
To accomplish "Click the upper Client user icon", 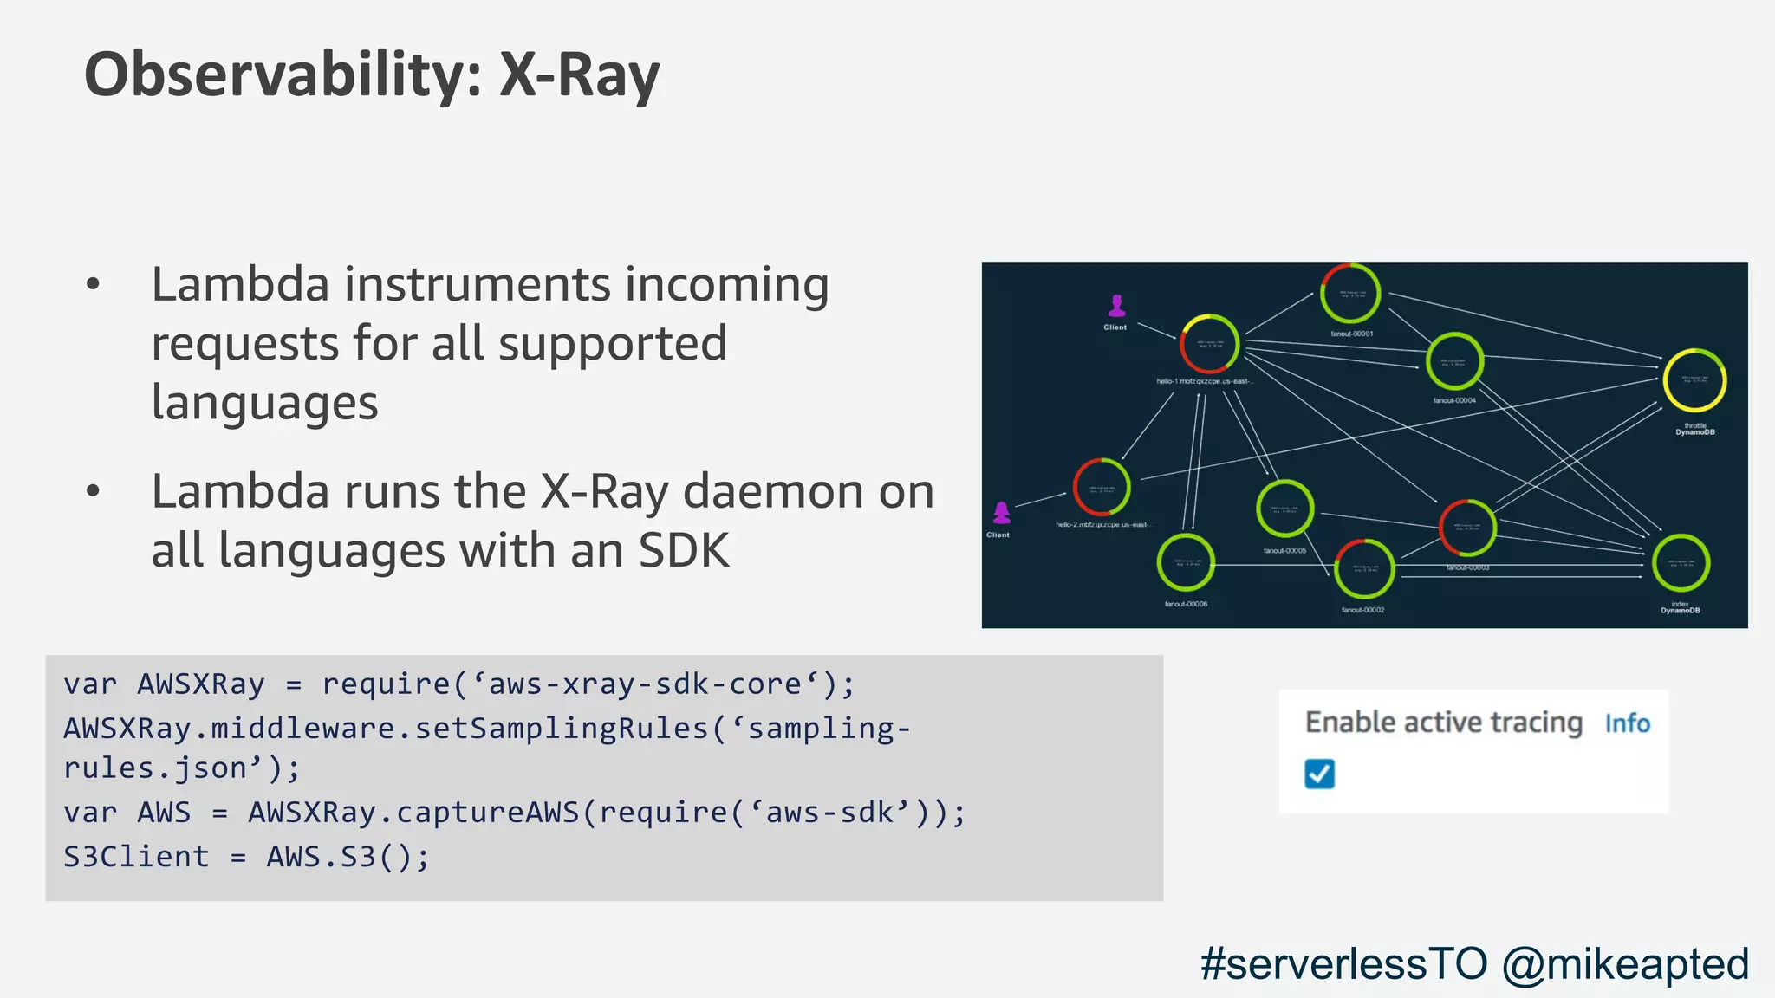I will click(x=1116, y=306).
